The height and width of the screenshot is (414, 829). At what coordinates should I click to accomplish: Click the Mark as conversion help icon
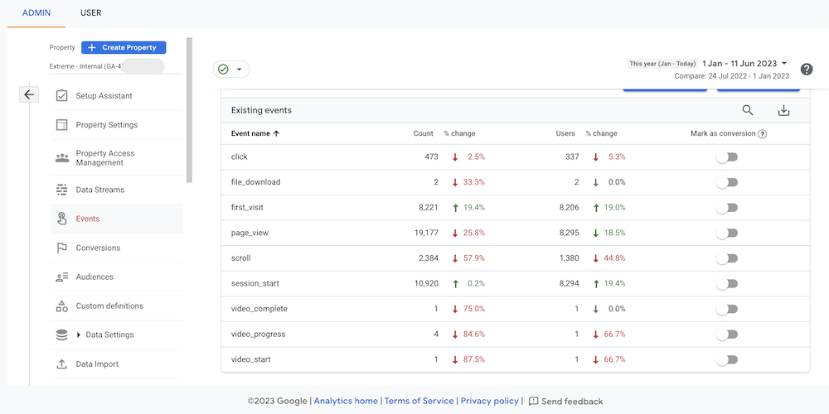coord(762,134)
